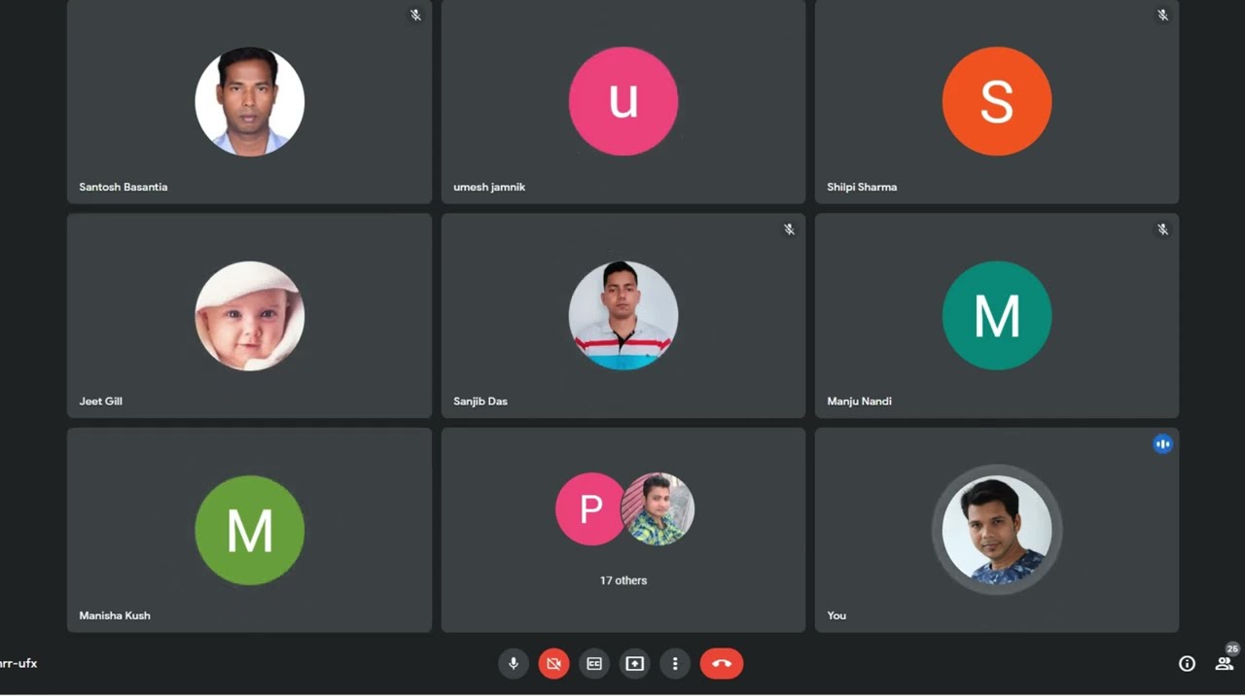Select Manisha Kush's green M avatar

250,530
